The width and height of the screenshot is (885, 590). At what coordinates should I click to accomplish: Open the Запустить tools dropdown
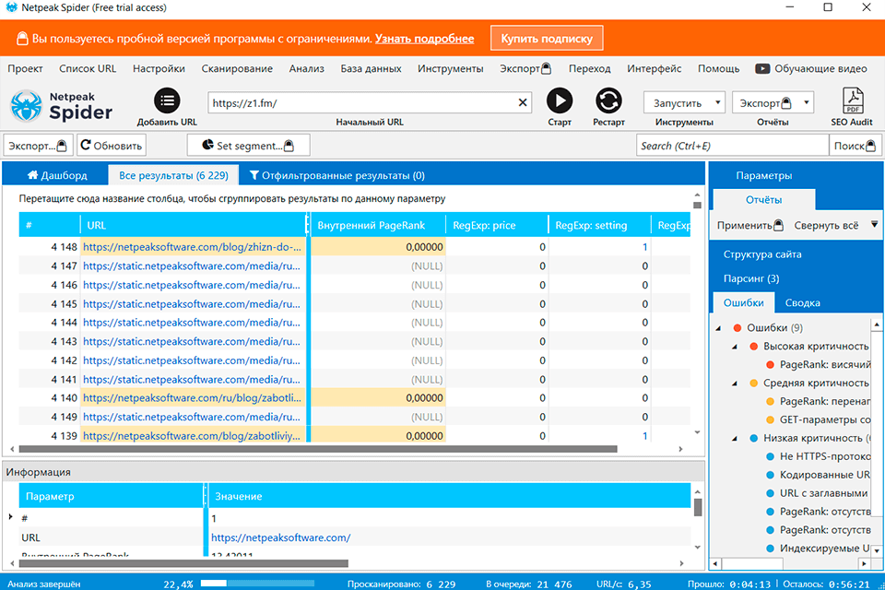[x=684, y=103]
